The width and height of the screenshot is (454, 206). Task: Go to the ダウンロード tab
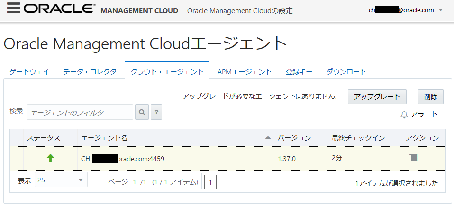tap(346, 71)
